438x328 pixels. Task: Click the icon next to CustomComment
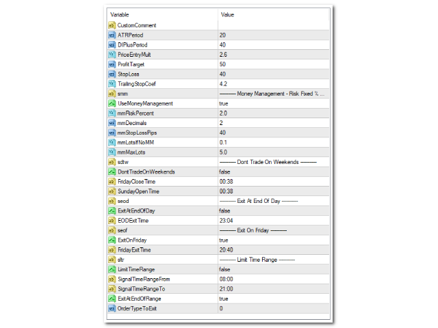tap(112, 25)
